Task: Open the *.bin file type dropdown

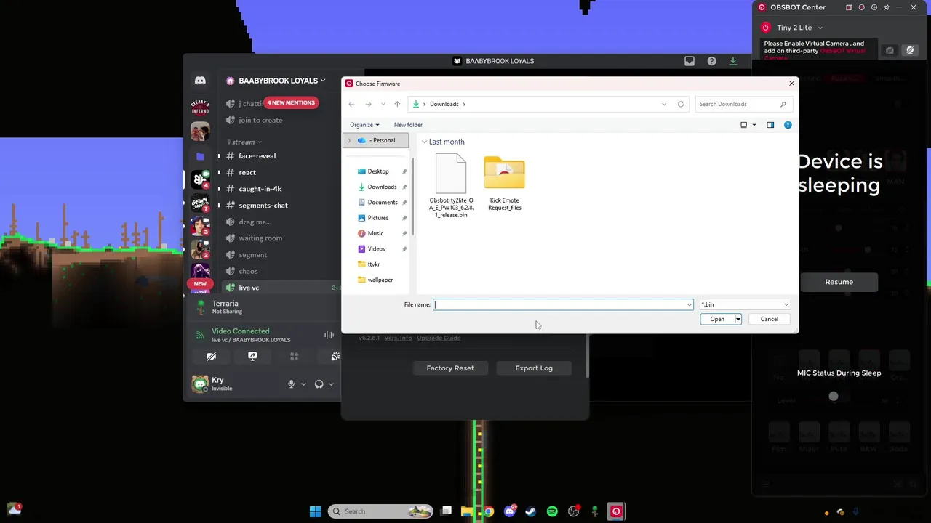Action: click(x=744, y=304)
